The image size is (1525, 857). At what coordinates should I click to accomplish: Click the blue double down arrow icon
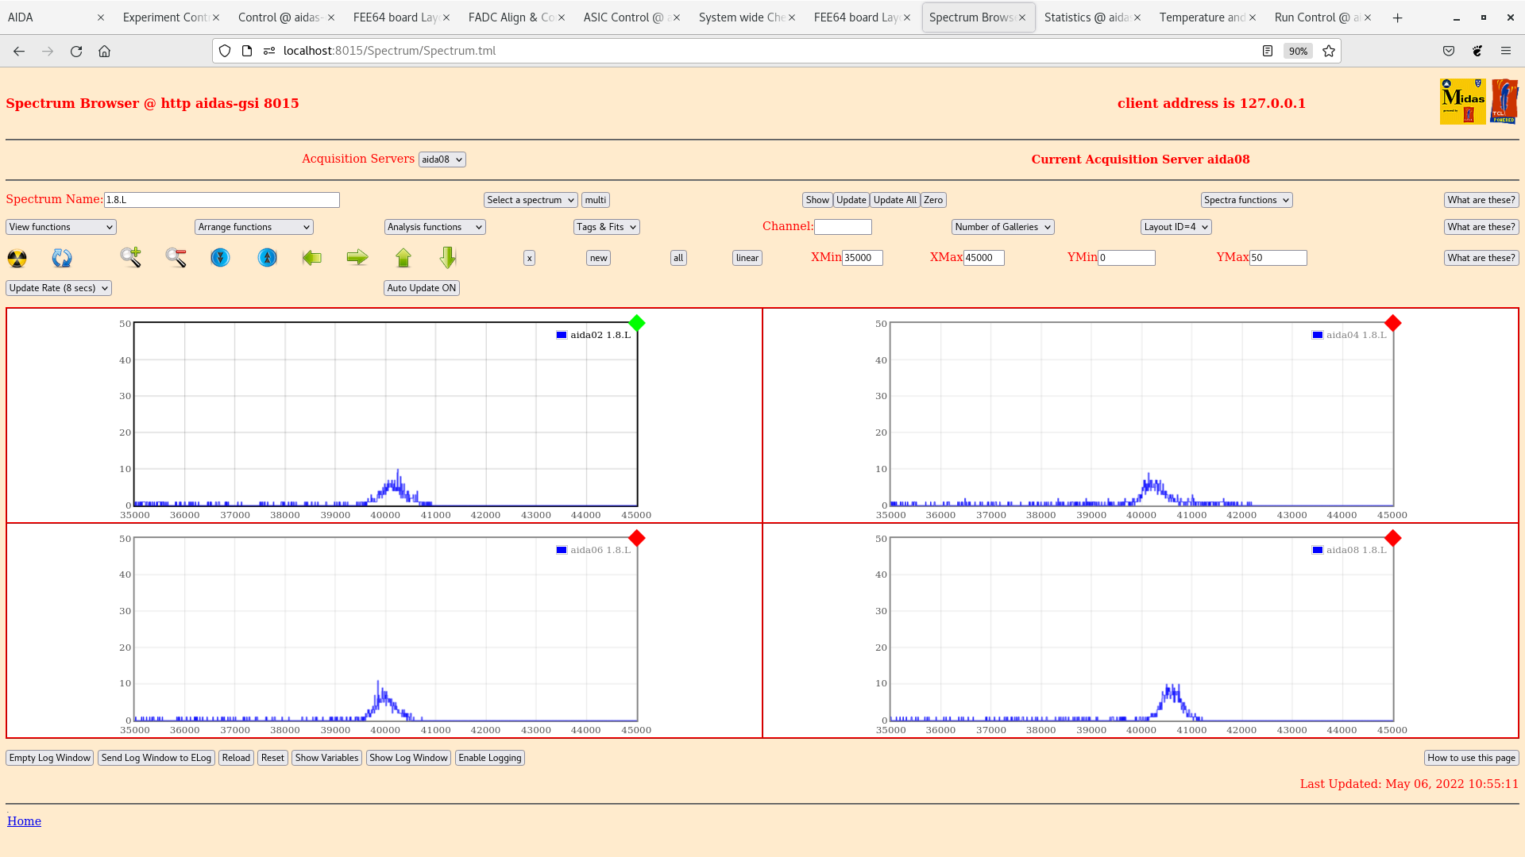point(220,258)
